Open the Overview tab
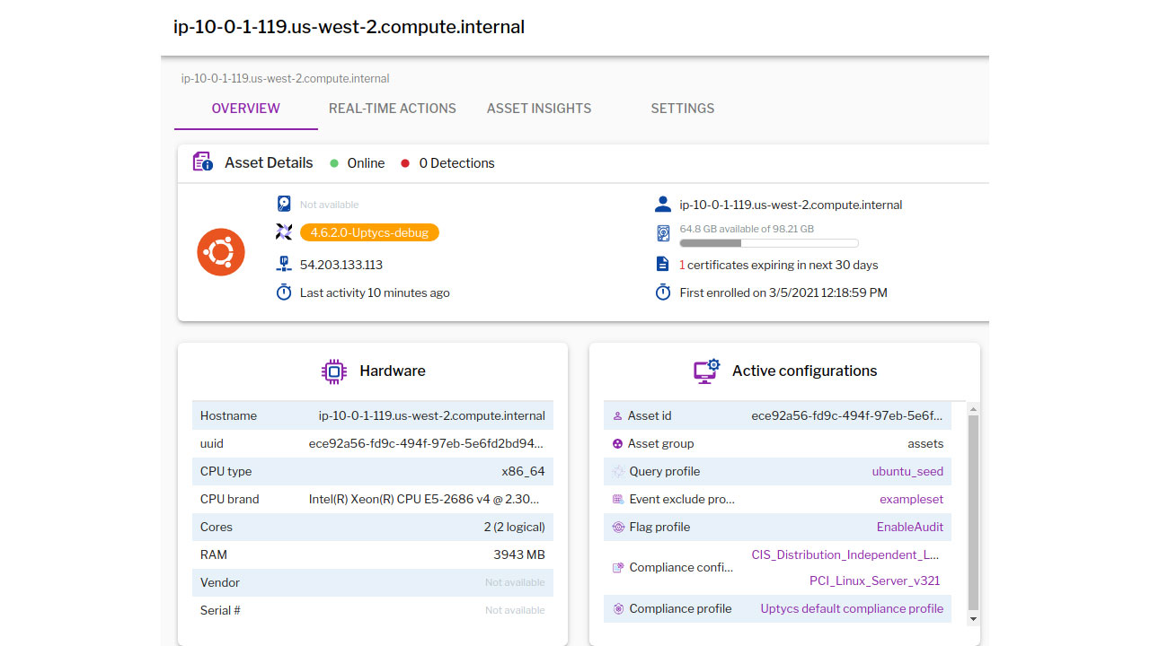The image size is (1150, 646). 246,109
